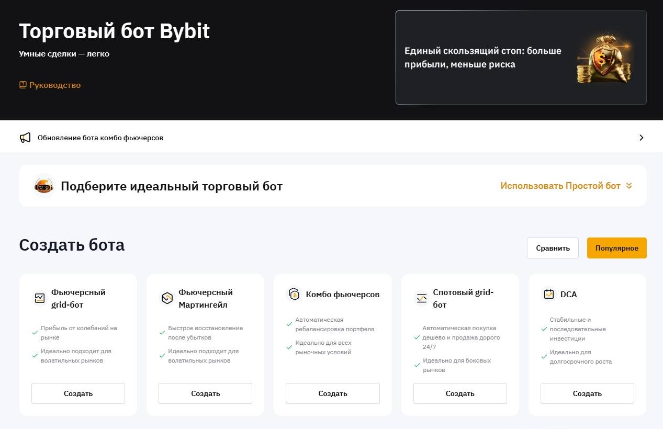Select the Популярное filter tab
The width and height of the screenshot is (663, 429).
tap(616, 248)
